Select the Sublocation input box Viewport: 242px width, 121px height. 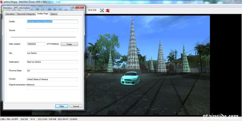point(52,62)
